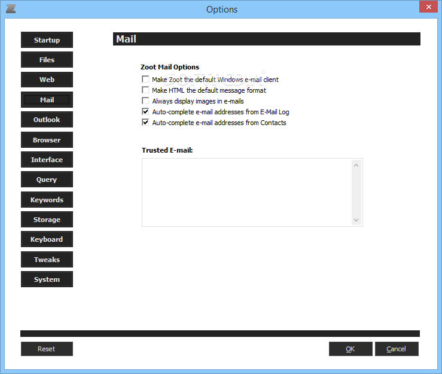Show the Interface options section
This screenshot has width=442, height=374.
click(x=47, y=159)
